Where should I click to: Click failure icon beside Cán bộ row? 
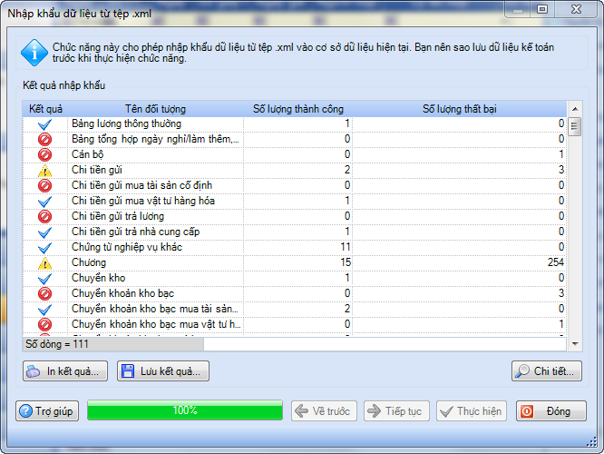(x=44, y=154)
